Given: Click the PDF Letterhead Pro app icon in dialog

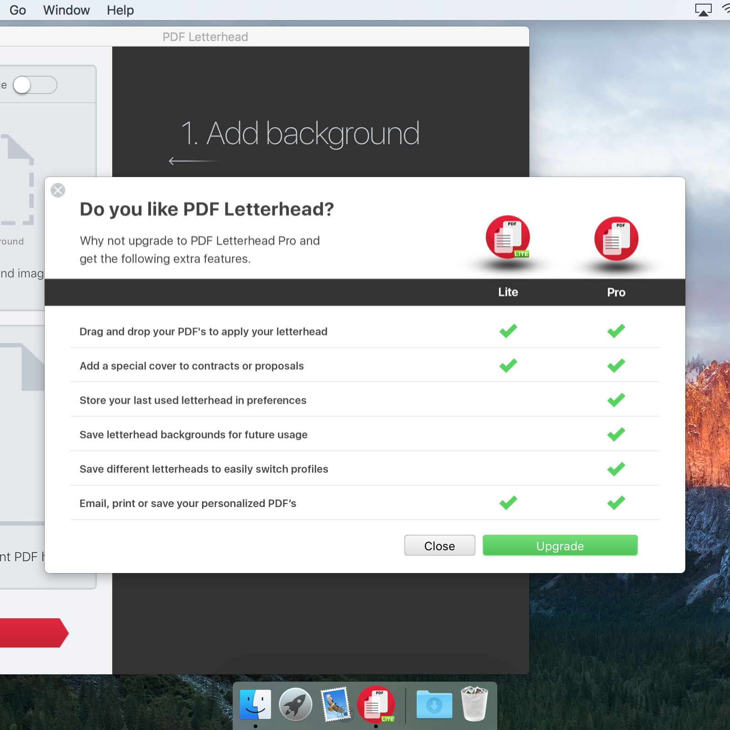Looking at the screenshot, I should [616, 238].
